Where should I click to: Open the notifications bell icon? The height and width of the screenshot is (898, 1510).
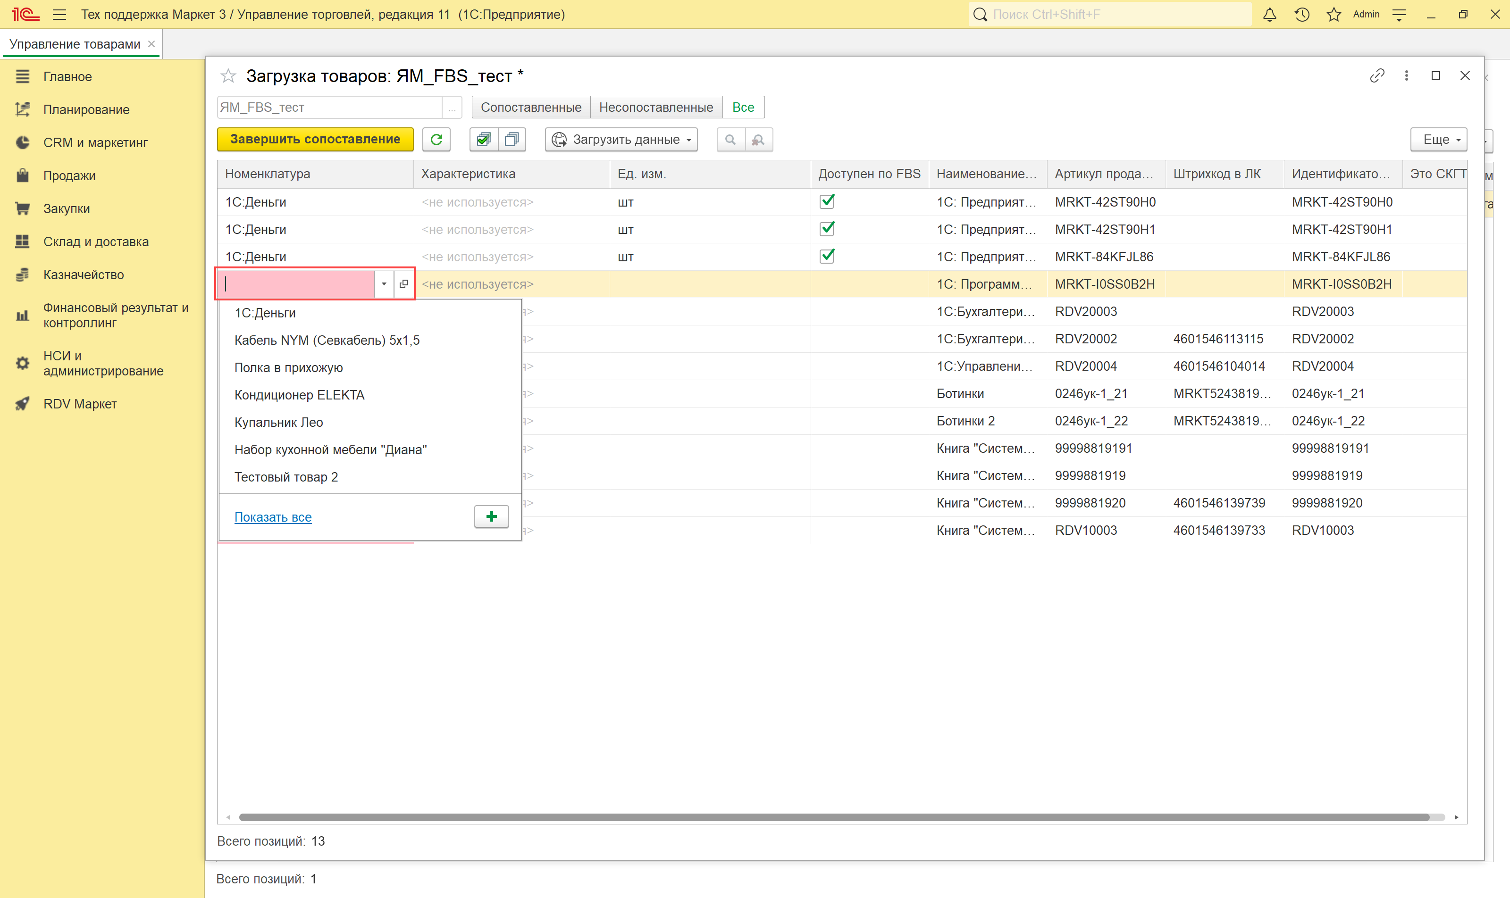click(x=1270, y=15)
